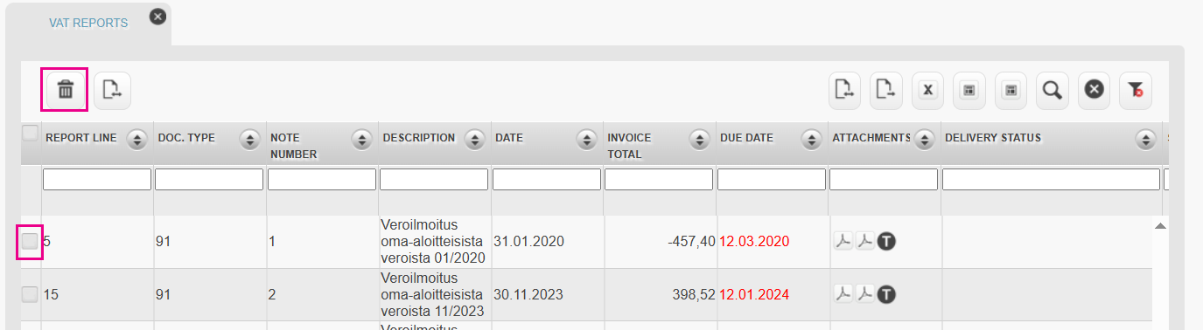
Task: Click the Description filter input field
Action: coord(434,179)
